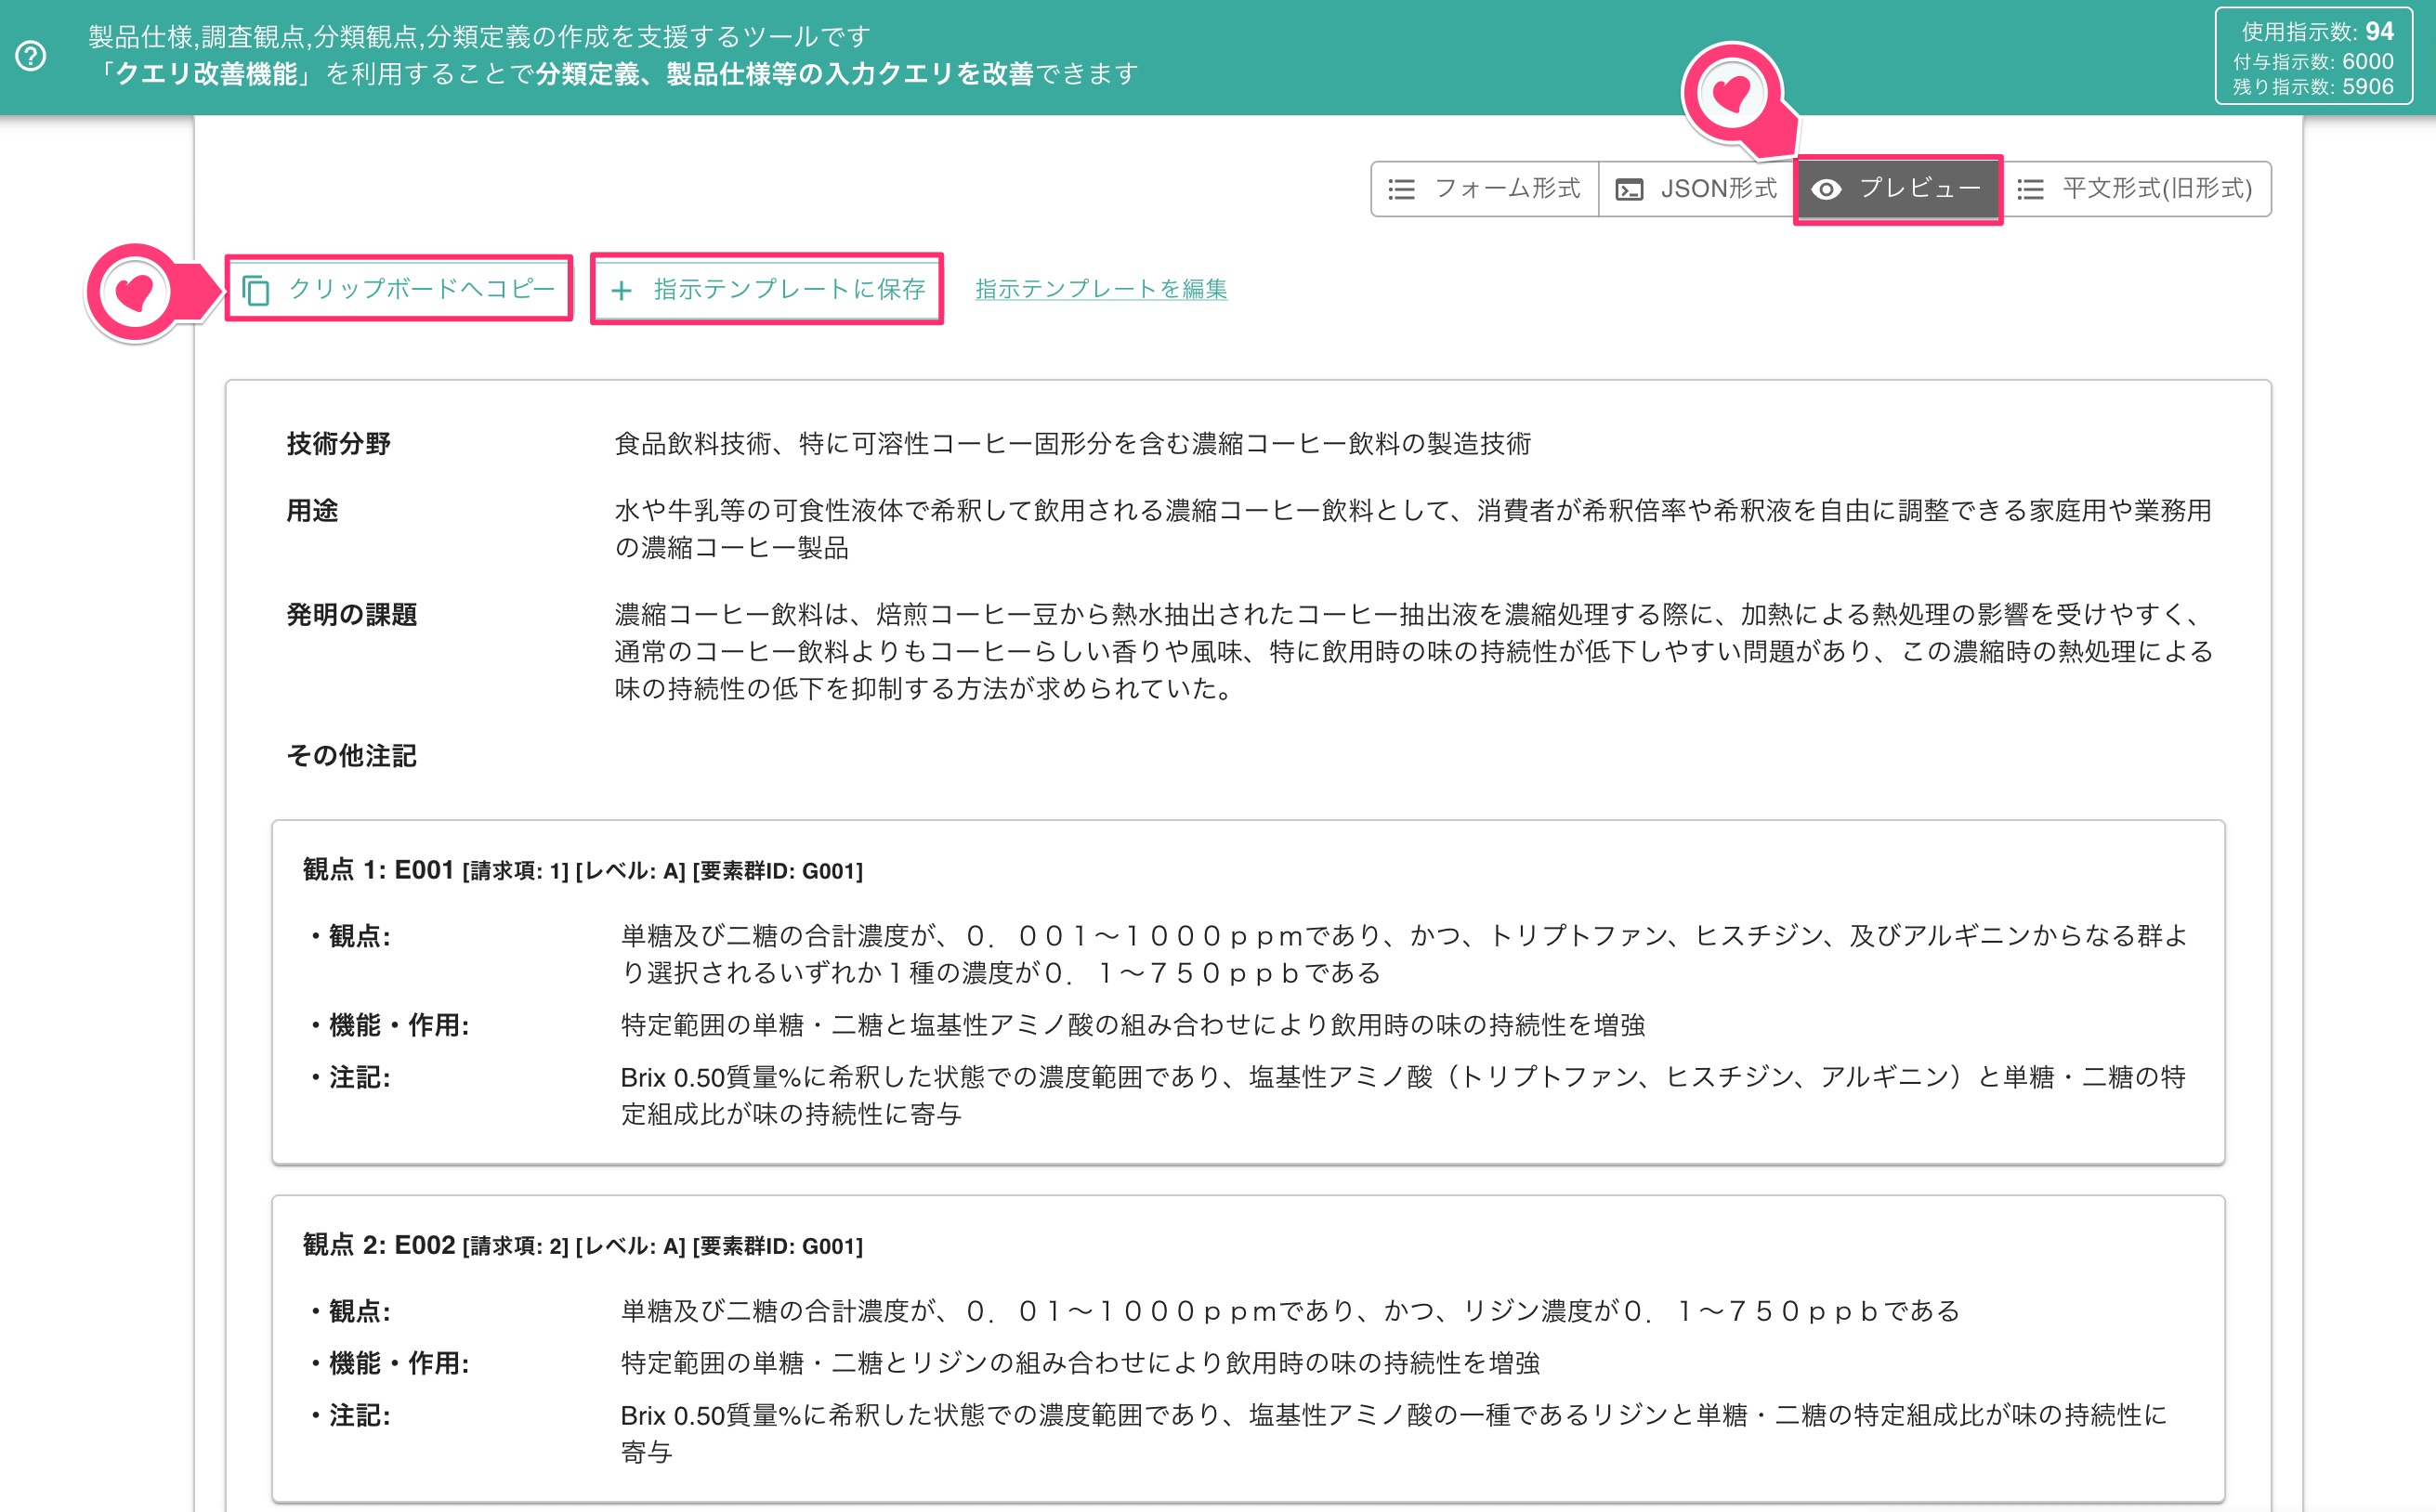Click the copy icon beside クリップボードへコピー
2436x1512 pixels.
(256, 290)
